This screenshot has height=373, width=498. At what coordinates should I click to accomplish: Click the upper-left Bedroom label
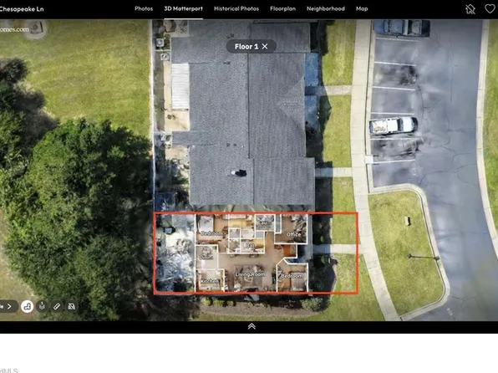point(212,233)
